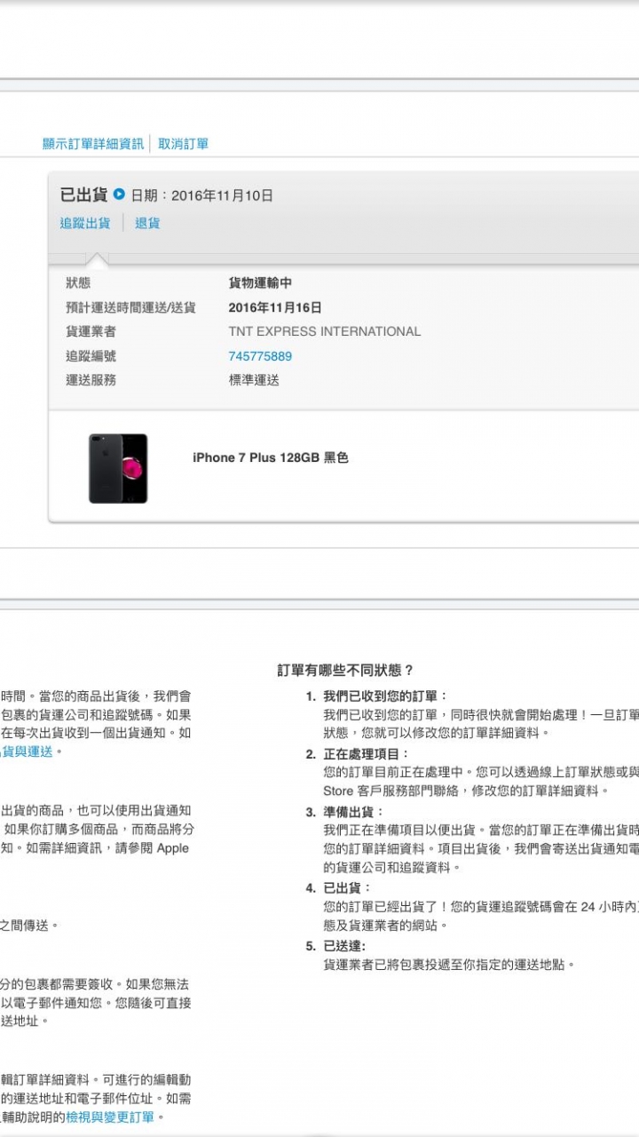Click the 貨運業者已將包裹投遞 description line
639x1137 pixels.
(x=449, y=964)
